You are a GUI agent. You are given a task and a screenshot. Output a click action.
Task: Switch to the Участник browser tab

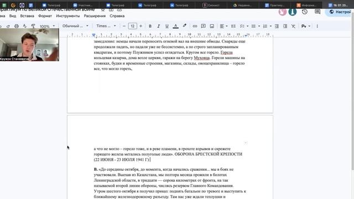[83, 5]
